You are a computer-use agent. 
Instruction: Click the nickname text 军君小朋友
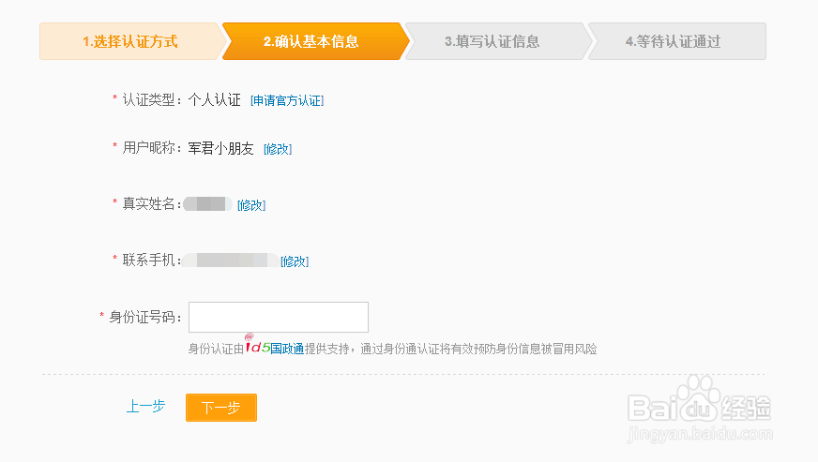220,149
